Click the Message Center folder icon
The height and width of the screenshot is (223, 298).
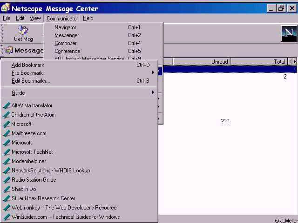(x=9, y=50)
